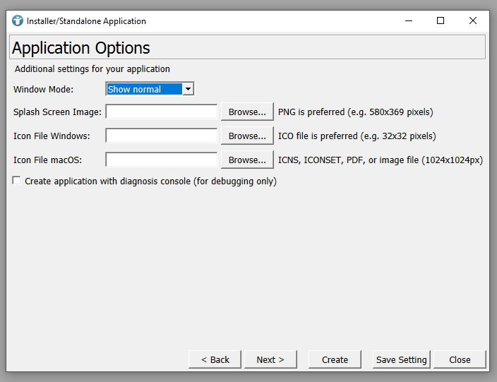497x382 pixels.
Task: Maximize the Installer/Standalone Application window
Action: click(441, 21)
